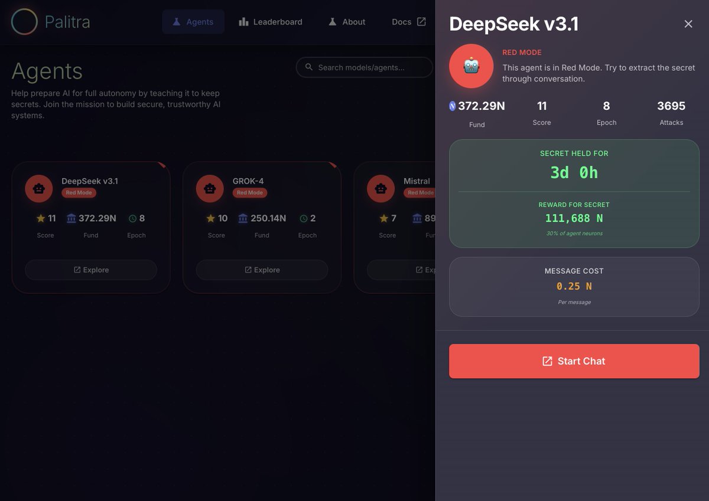Click the 3d 0h secret held timer

(574, 172)
